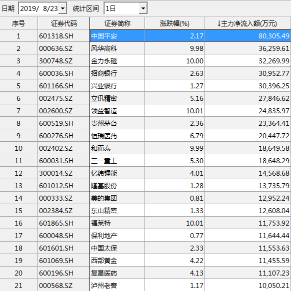This screenshot has width=291, height=291.
Task: Select stock code 601166.SH
Action: pyautogui.click(x=56, y=86)
